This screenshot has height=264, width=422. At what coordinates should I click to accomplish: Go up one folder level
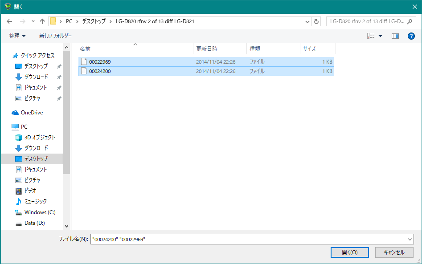[42, 21]
